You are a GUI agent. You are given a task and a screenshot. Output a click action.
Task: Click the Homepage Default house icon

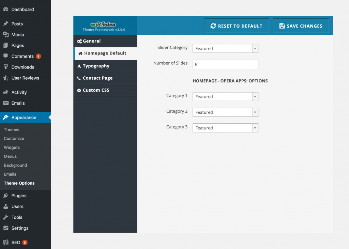click(80, 53)
